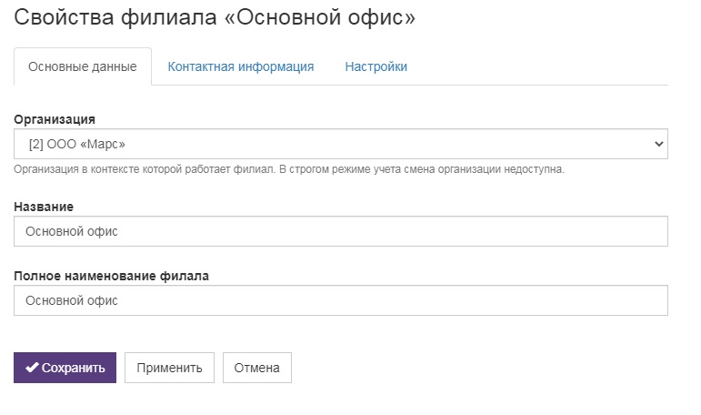Open the Организация dropdown list
701x415 pixels.
[341, 144]
